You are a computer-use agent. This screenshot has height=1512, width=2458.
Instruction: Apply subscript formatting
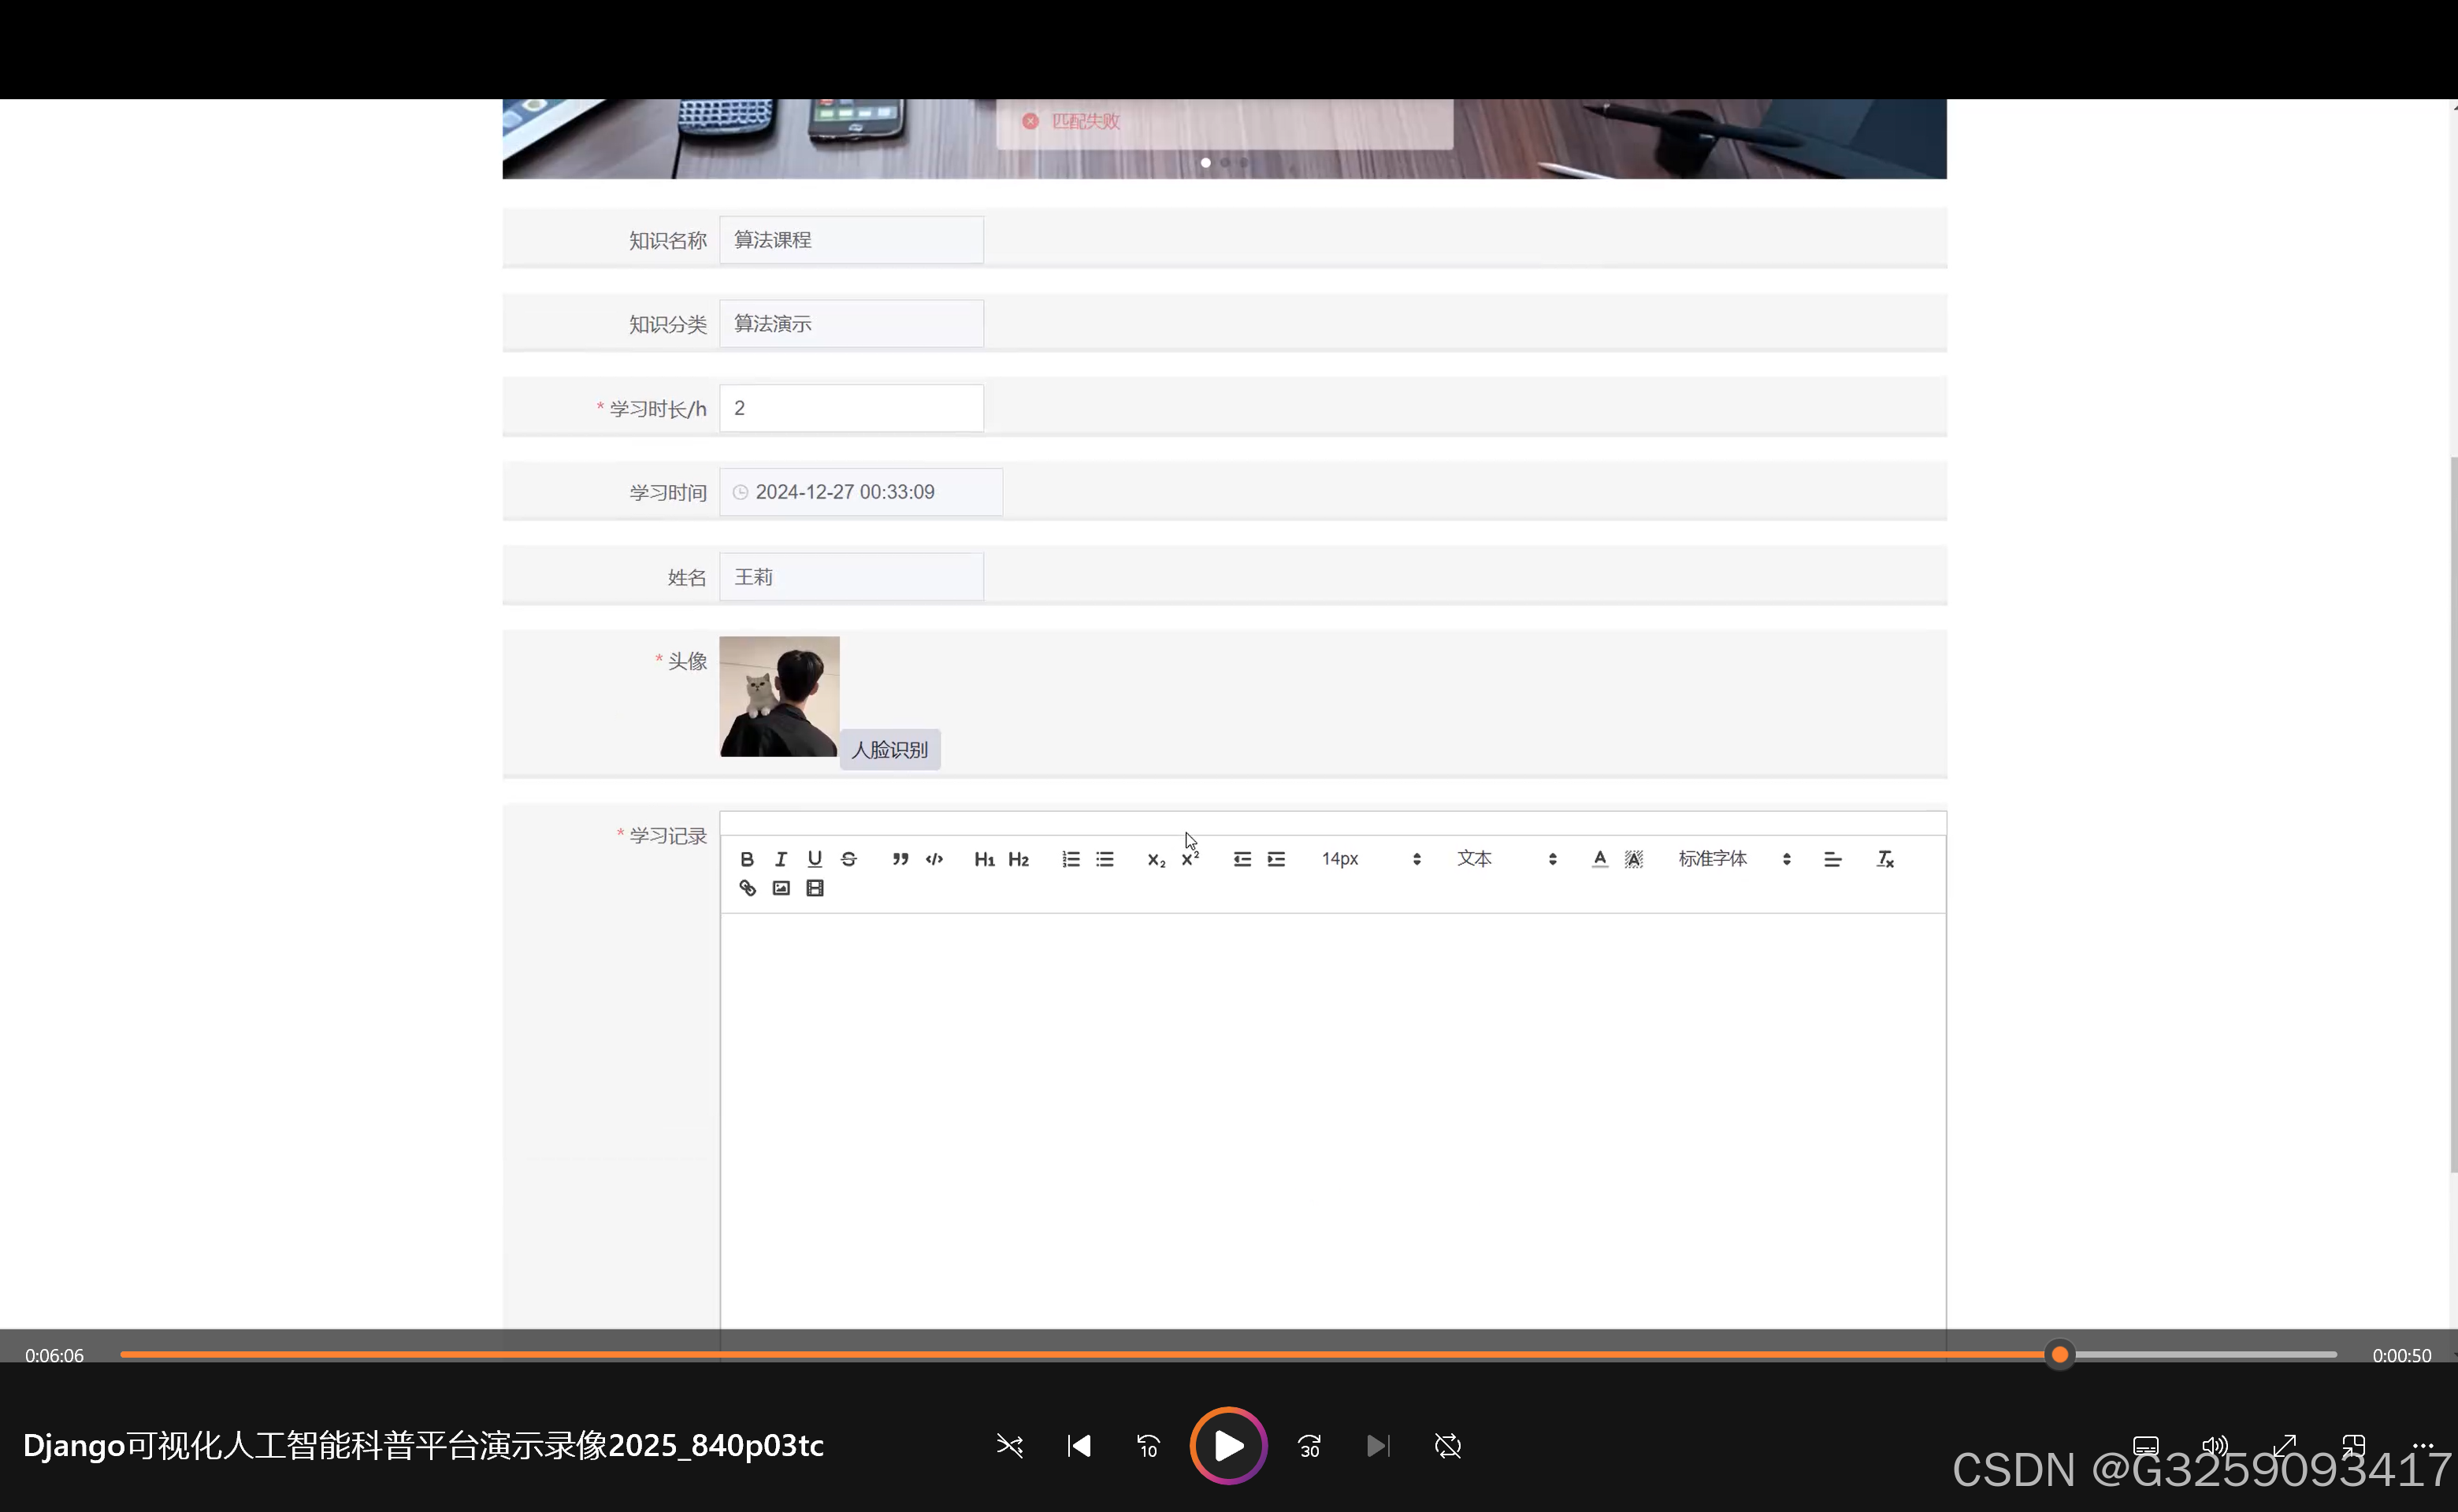tap(1157, 859)
